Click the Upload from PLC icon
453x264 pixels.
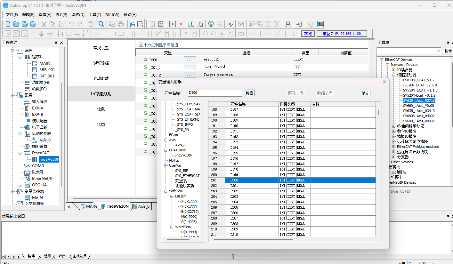click(199, 24)
